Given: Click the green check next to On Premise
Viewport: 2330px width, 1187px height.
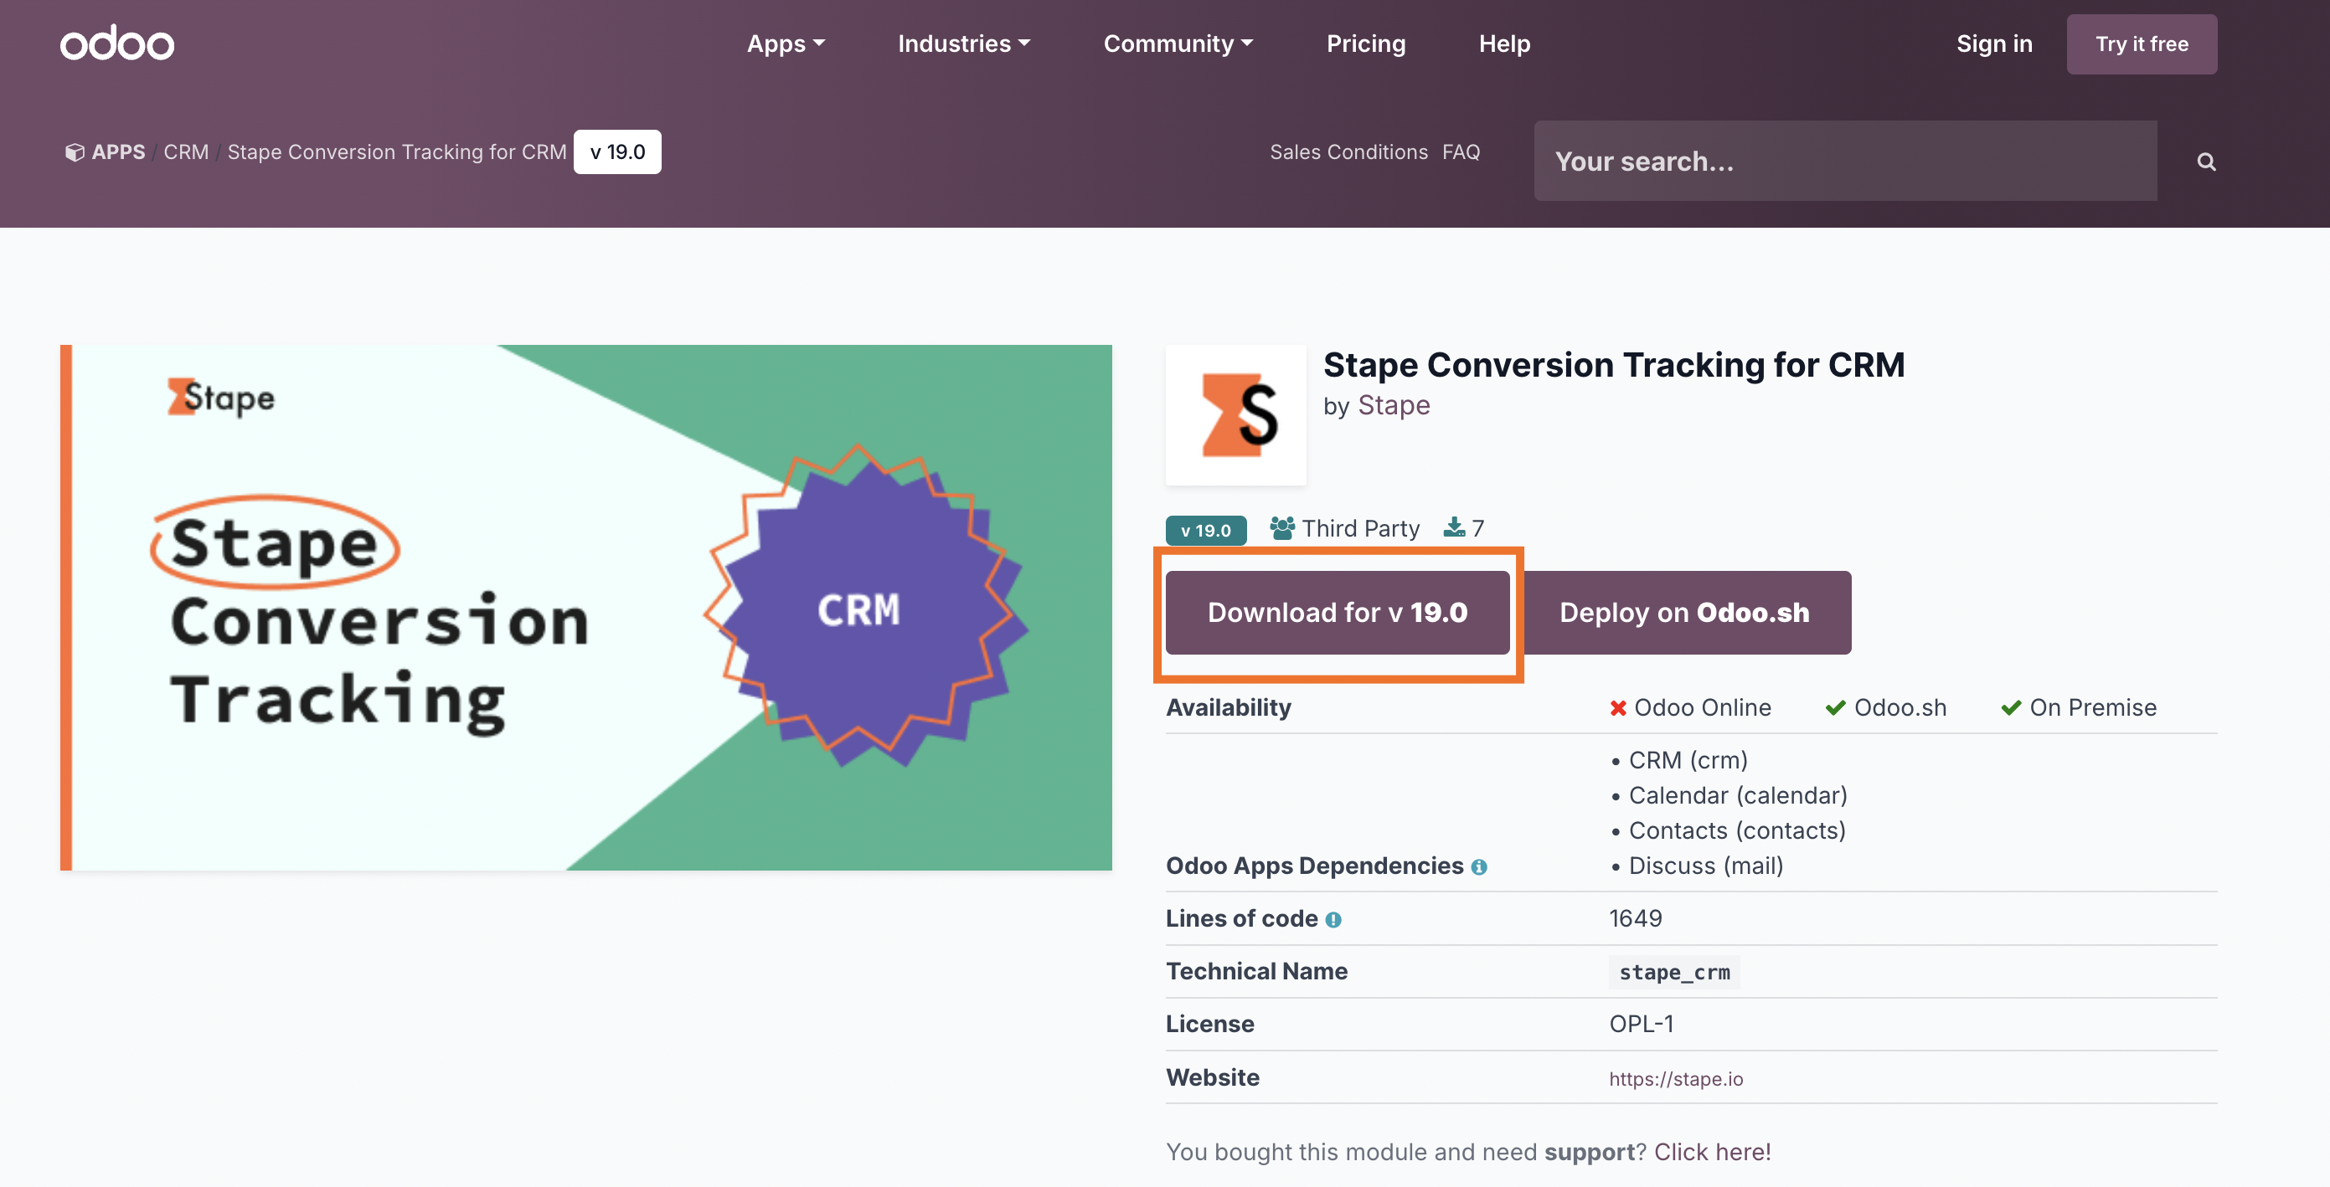Looking at the screenshot, I should pyautogui.click(x=2011, y=708).
